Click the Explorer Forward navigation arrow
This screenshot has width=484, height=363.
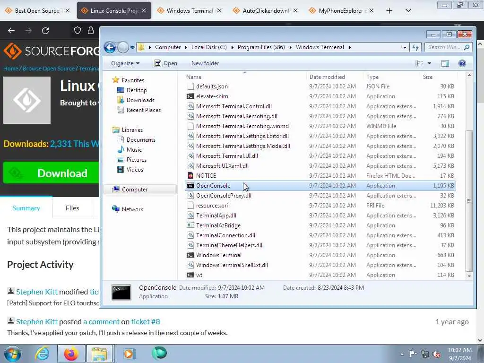(123, 48)
